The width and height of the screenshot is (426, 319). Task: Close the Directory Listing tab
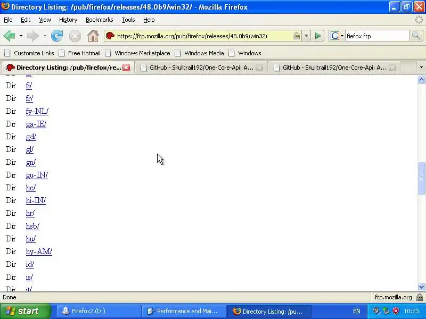tap(126, 68)
